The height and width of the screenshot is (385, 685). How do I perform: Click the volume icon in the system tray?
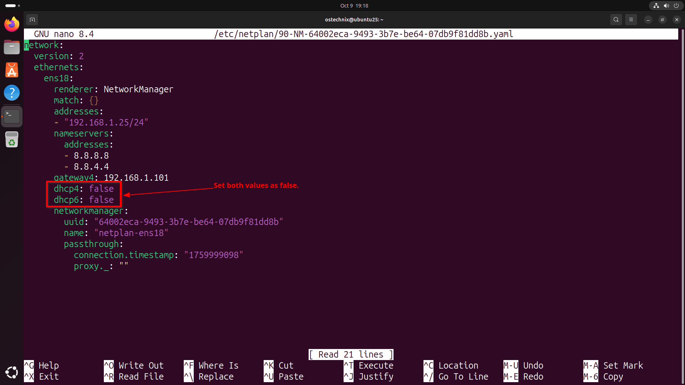[666, 6]
